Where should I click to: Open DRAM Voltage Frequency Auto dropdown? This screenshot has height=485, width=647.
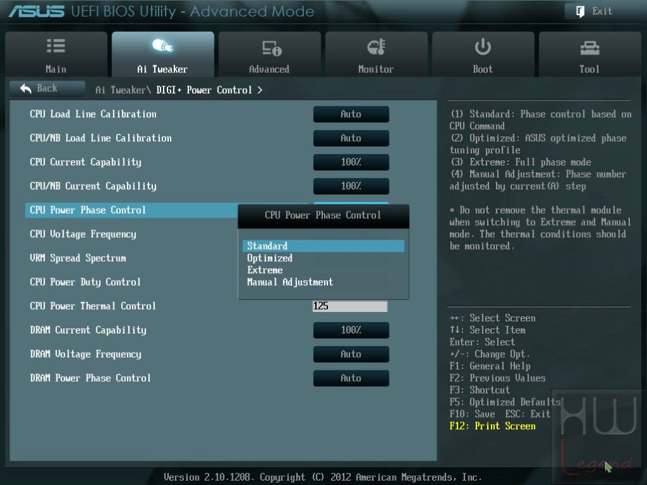[351, 354]
